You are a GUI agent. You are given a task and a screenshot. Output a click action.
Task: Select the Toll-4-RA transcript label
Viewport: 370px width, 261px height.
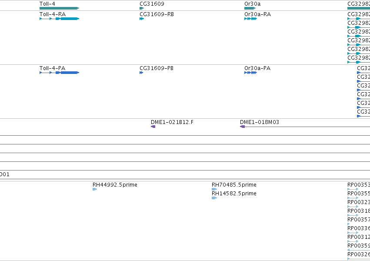[x=52, y=14]
